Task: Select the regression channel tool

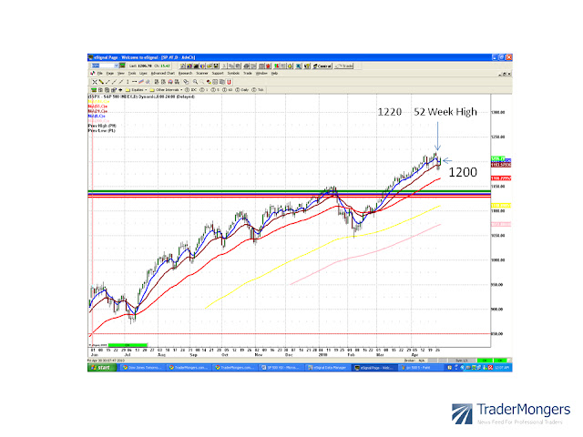Action: tap(141, 82)
